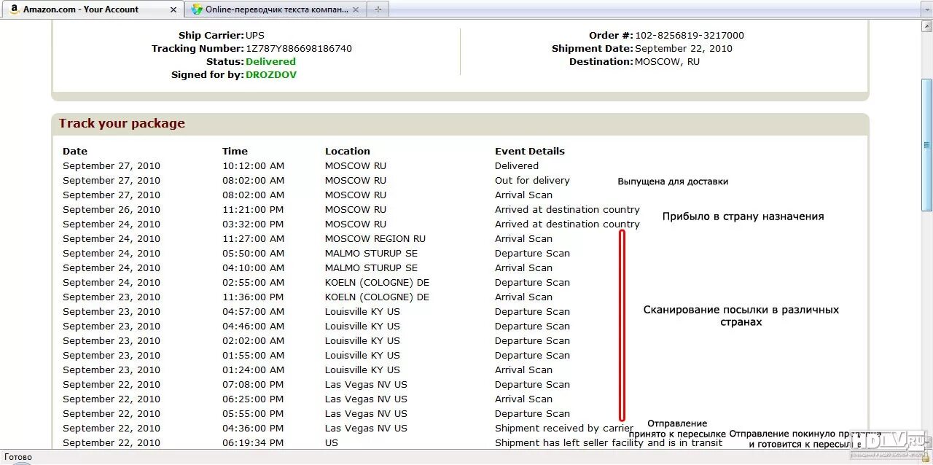Click the Out for delivery event

point(532,181)
